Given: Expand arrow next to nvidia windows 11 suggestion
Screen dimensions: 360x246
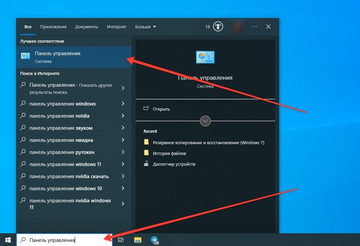Looking at the screenshot, I should 123,204.
